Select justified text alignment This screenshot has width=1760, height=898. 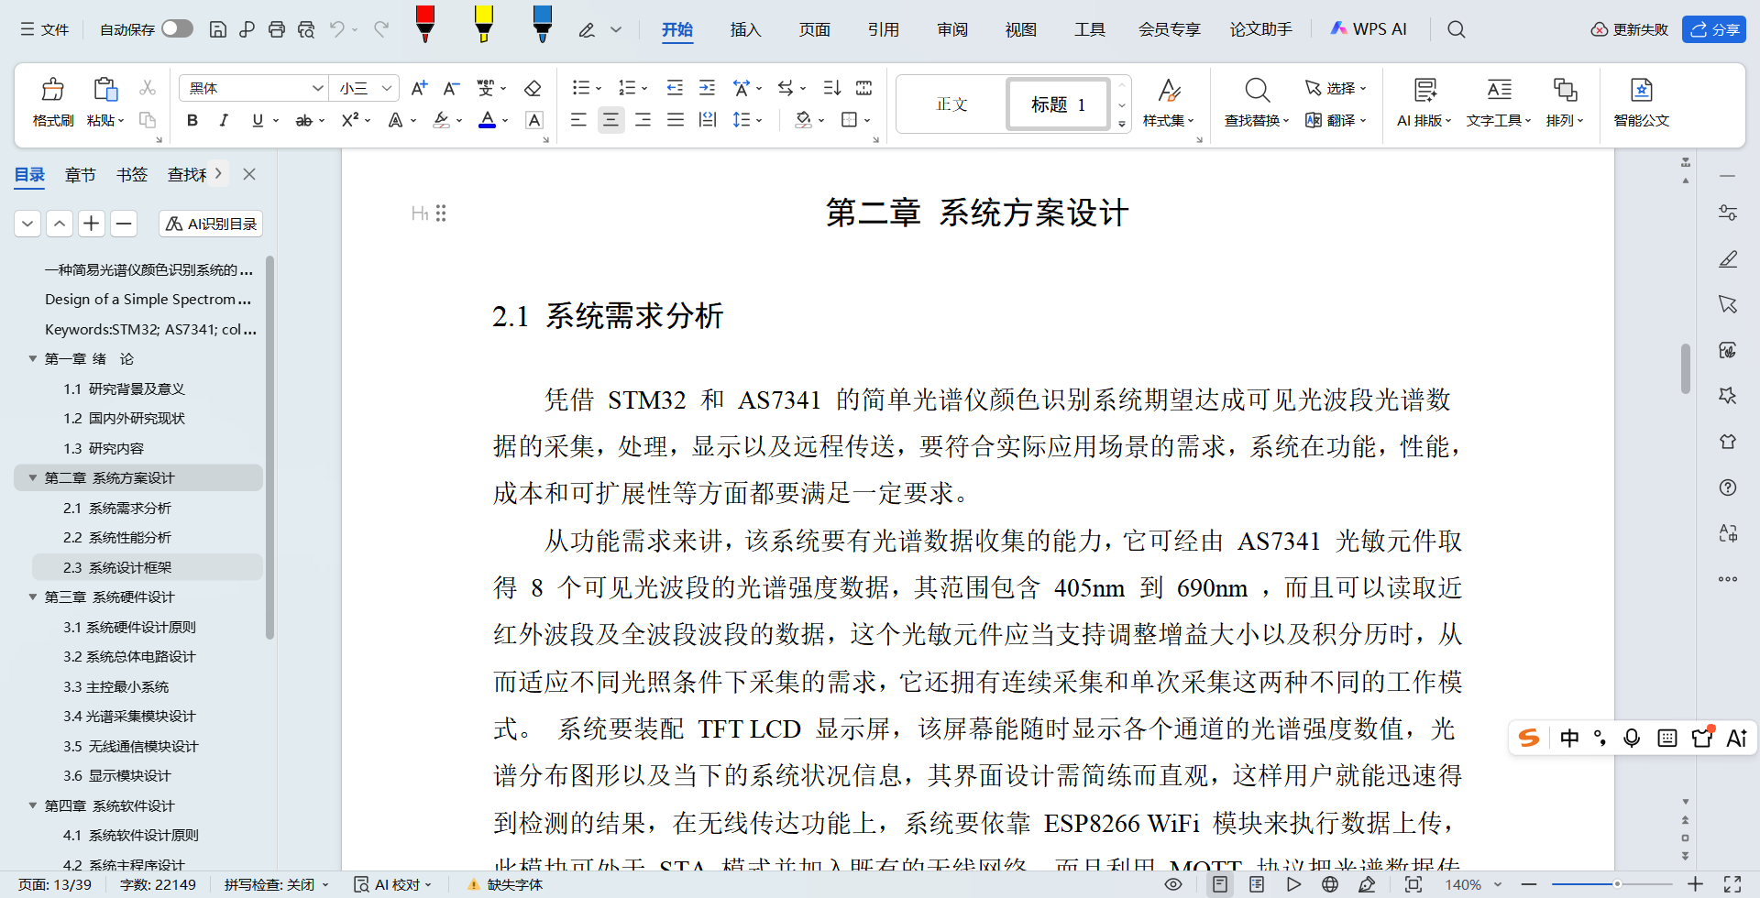pos(676,120)
